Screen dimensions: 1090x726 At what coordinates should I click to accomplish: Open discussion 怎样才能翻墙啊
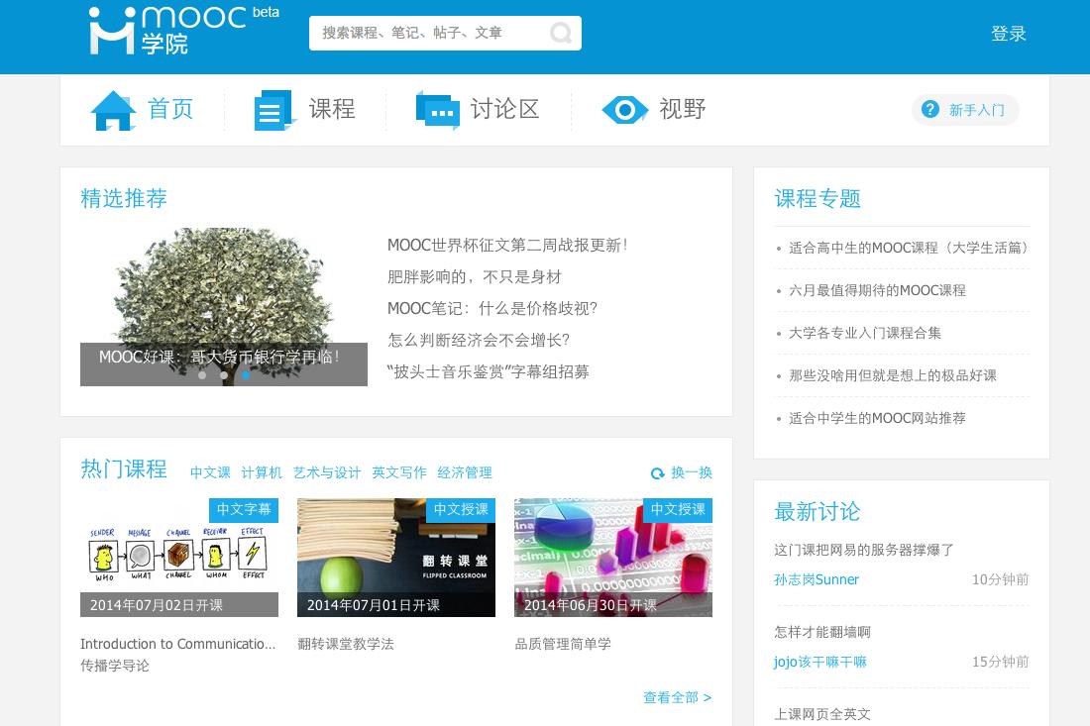point(822,632)
